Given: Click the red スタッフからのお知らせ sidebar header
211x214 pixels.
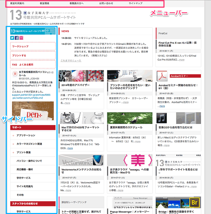Looking at the screenshot, I should (x=33, y=203).
